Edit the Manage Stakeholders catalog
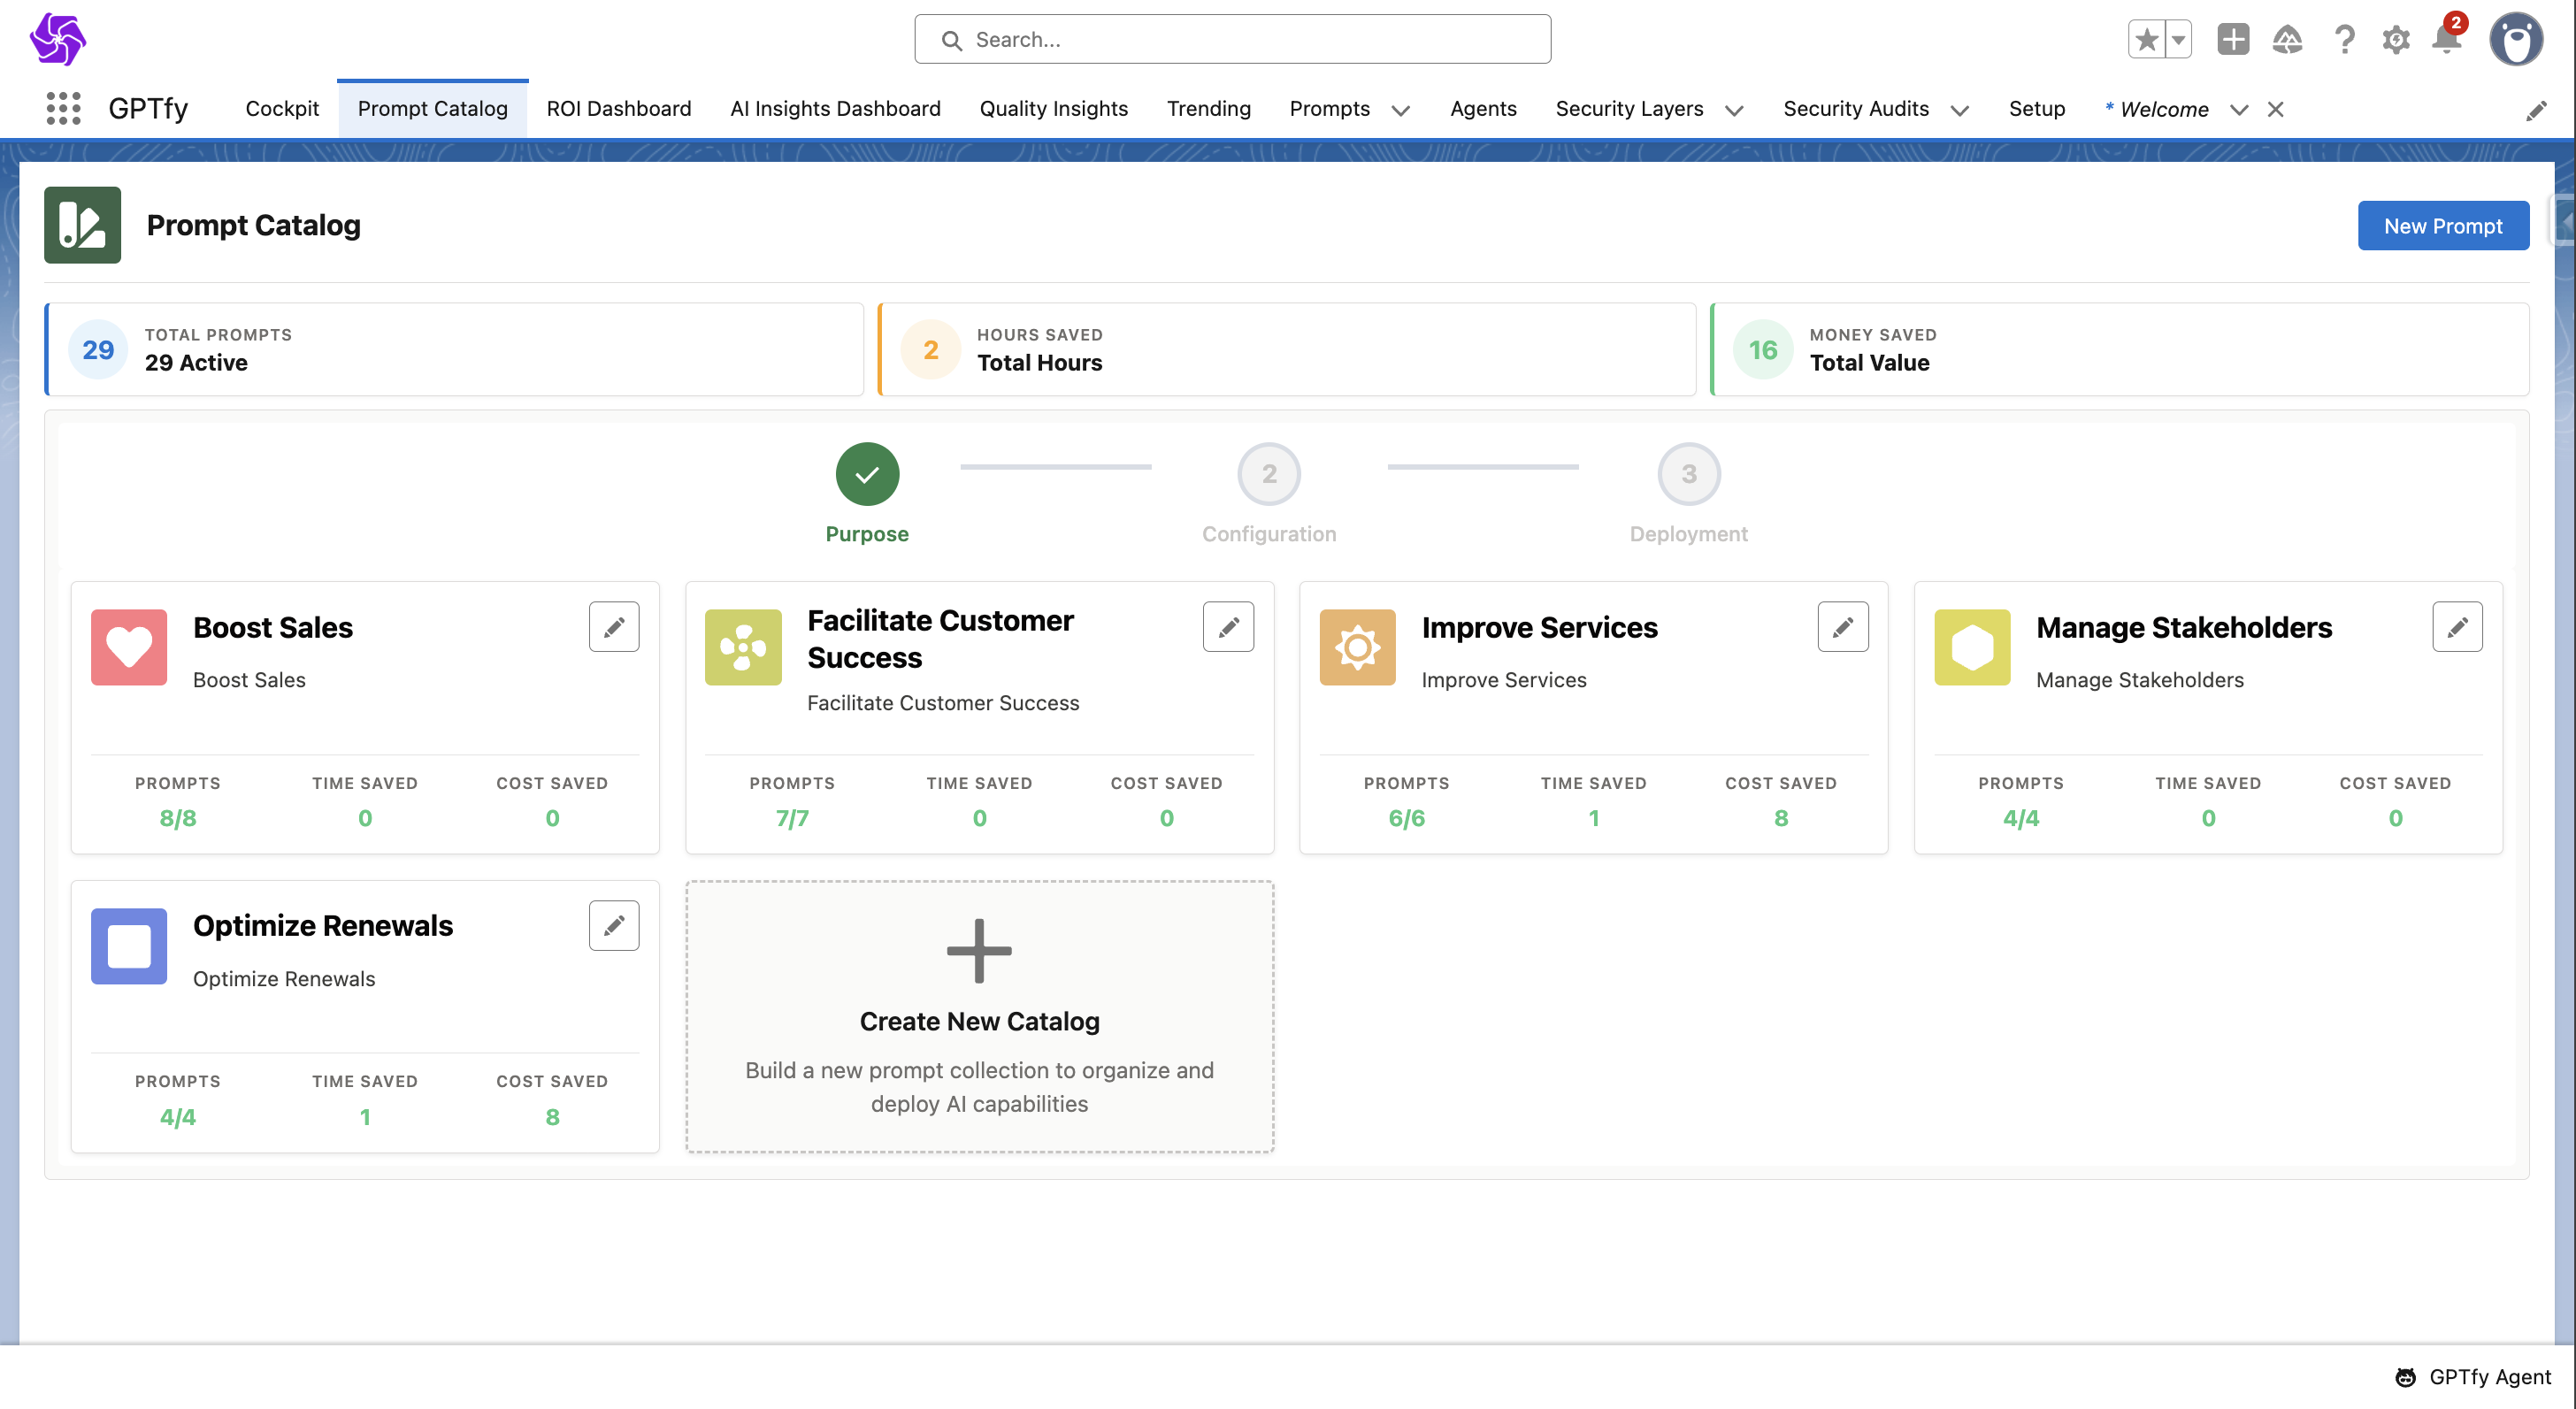This screenshot has width=2576, height=1409. tap(2456, 627)
